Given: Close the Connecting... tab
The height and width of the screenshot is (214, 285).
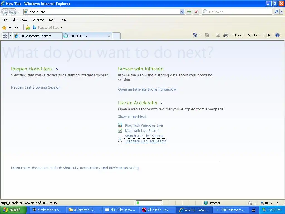Looking at the screenshot, I should (109, 36).
